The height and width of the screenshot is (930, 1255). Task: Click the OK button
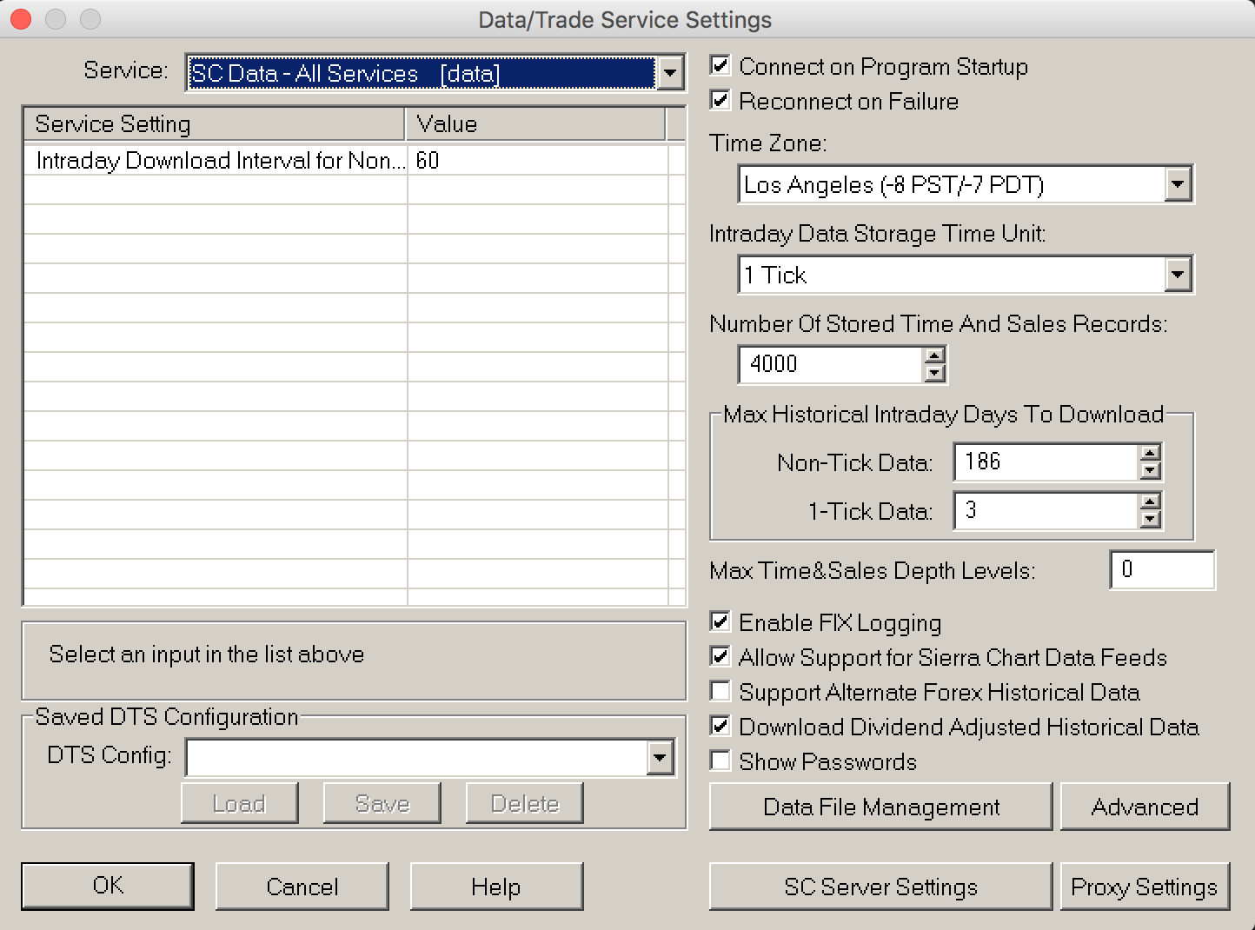(108, 886)
